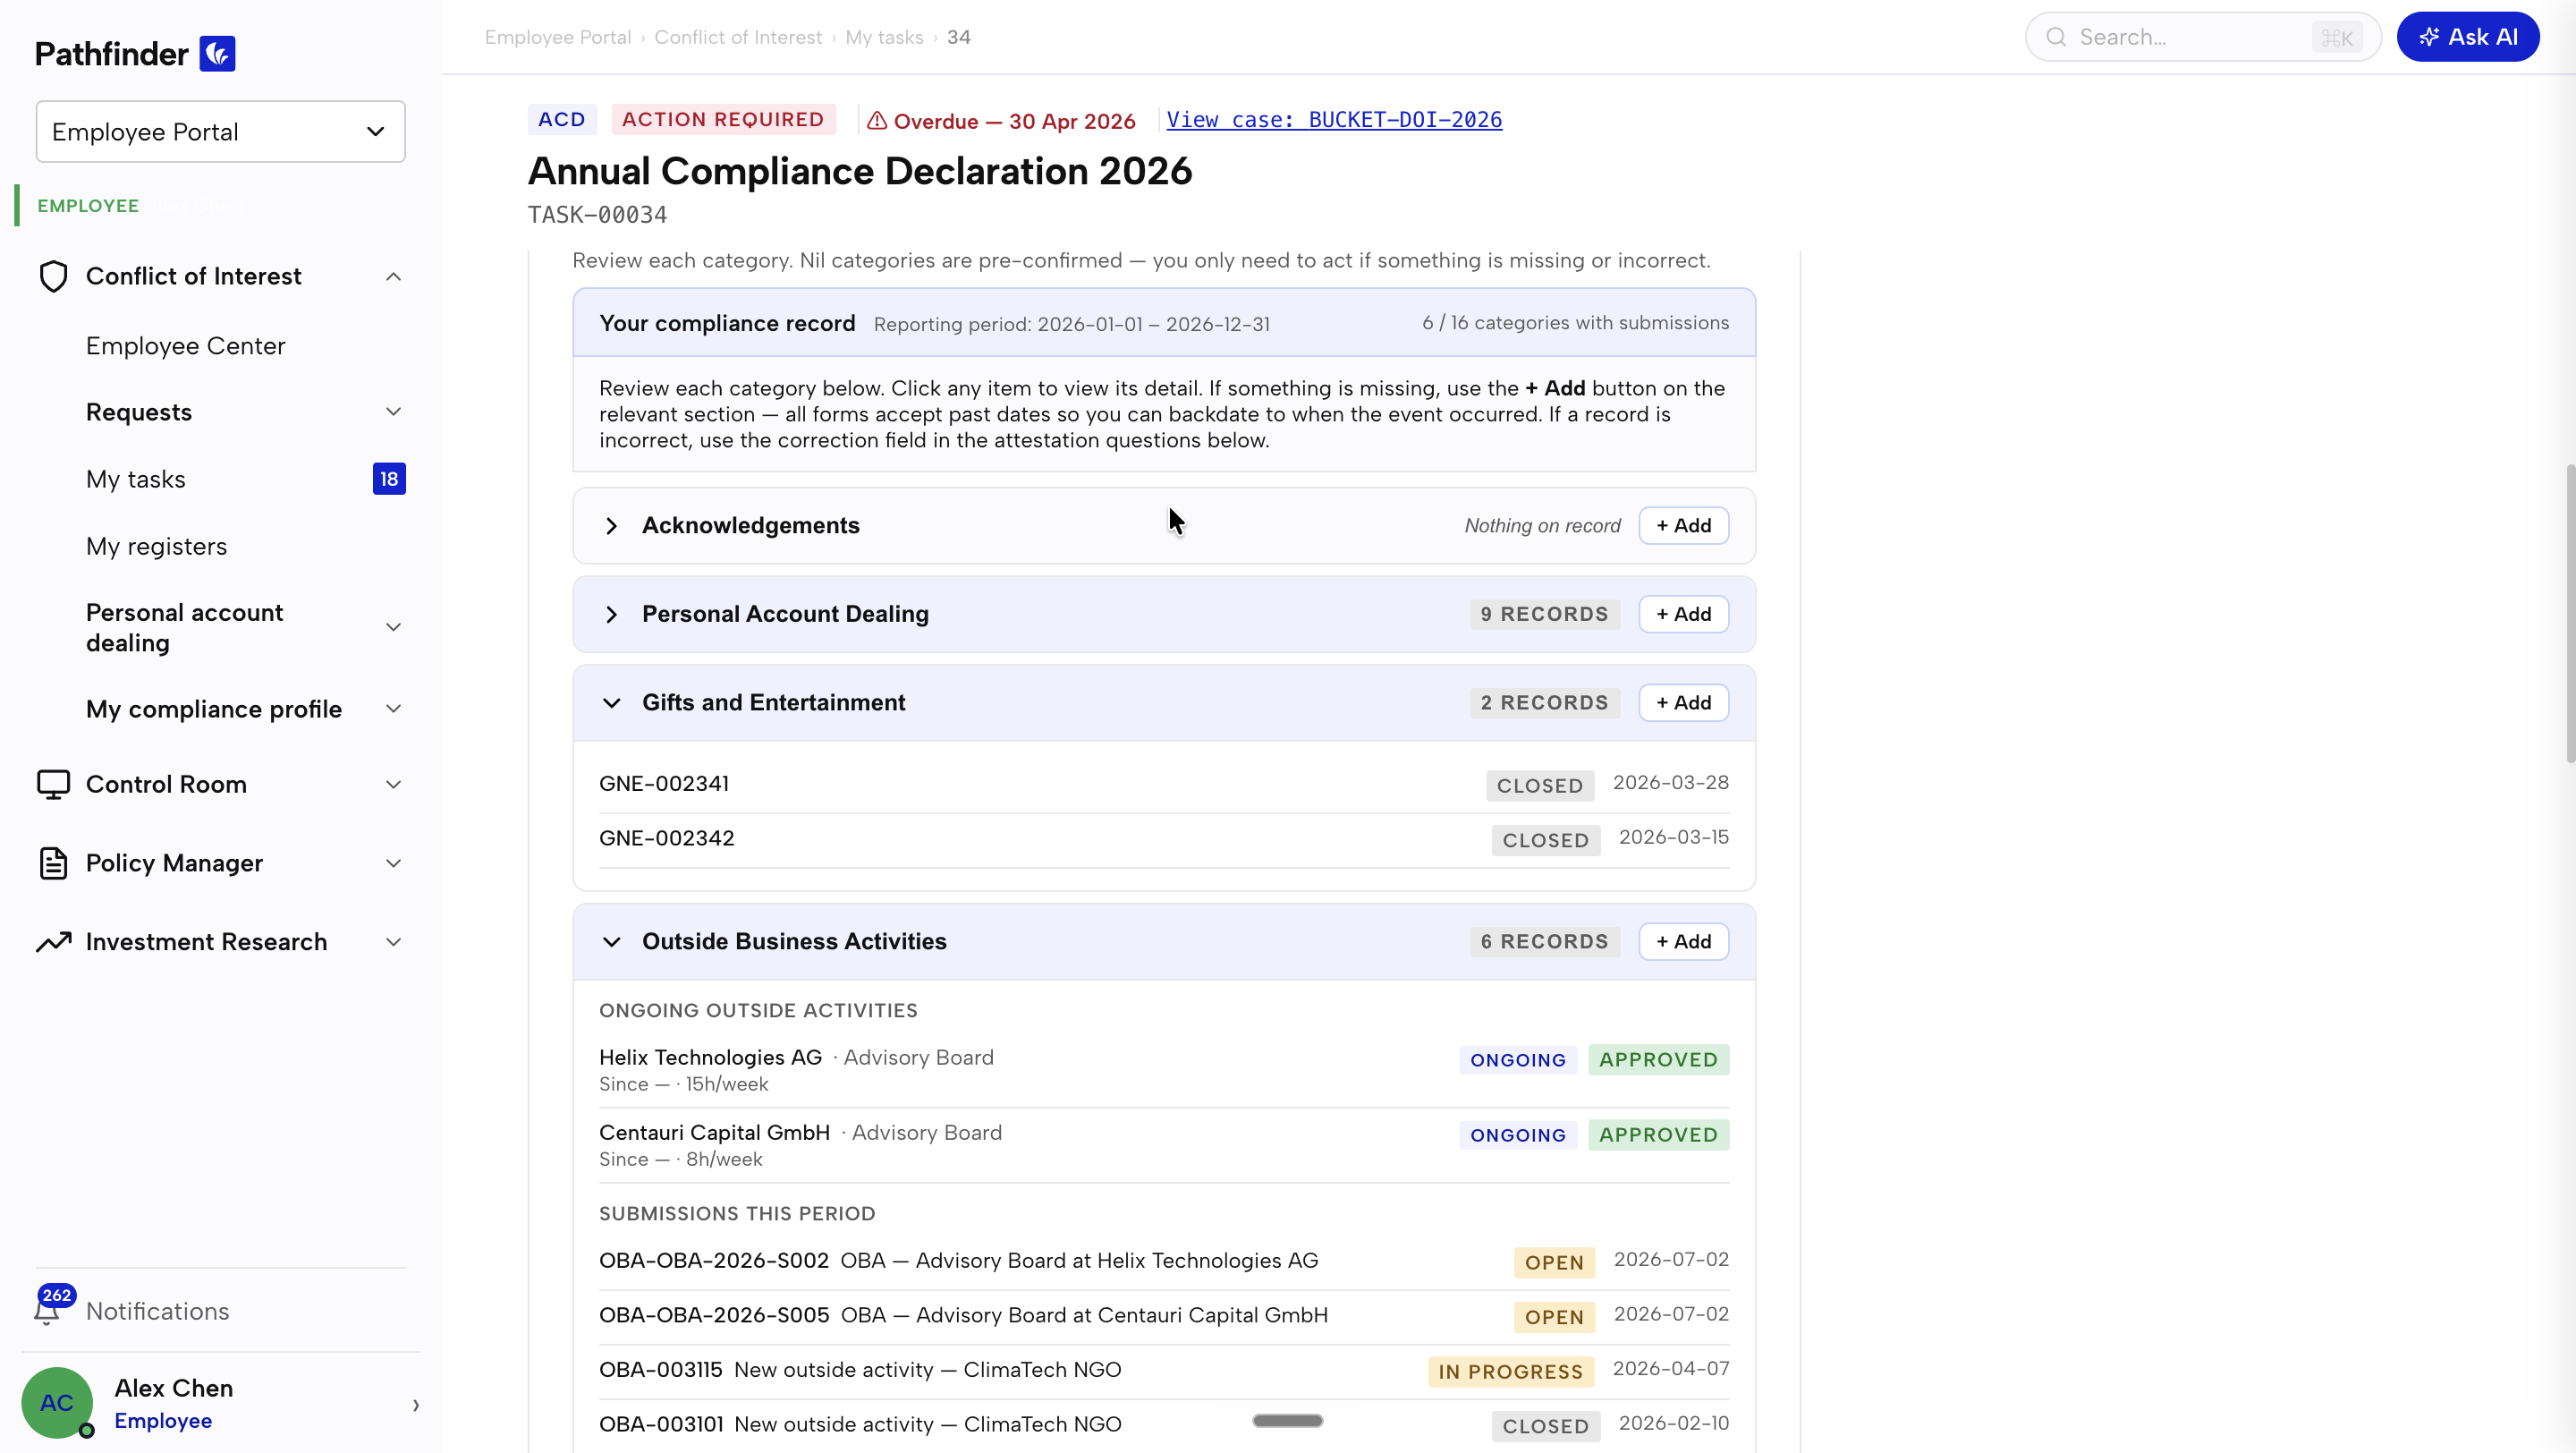2576x1453 pixels.
Task: Add an Acknowledgements record
Action: point(1684,526)
